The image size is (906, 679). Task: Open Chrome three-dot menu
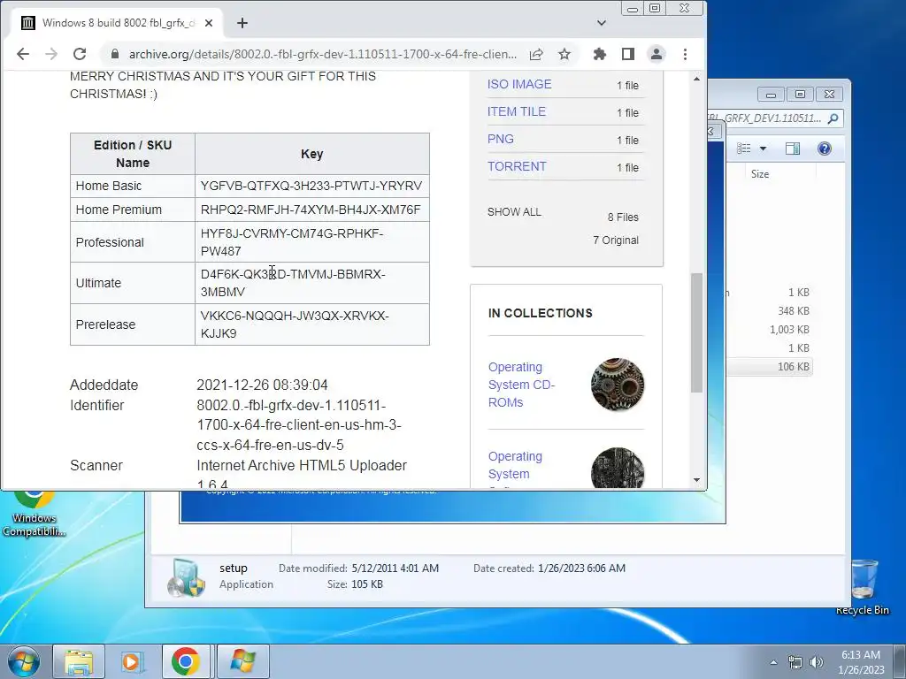686,54
